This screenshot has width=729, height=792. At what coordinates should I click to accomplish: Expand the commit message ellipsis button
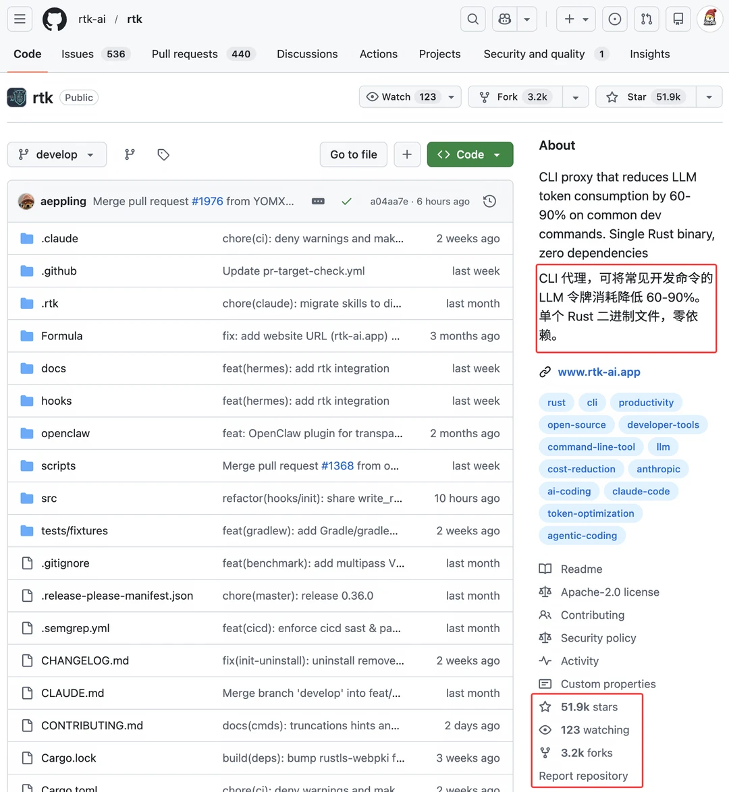click(x=318, y=202)
